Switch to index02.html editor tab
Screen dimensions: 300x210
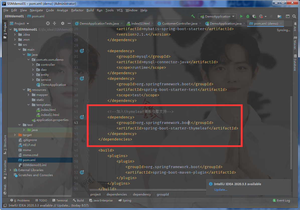coord(140,23)
